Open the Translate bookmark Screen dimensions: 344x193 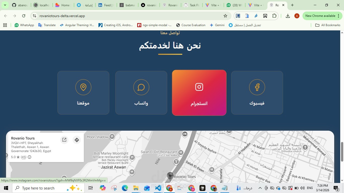(47, 25)
